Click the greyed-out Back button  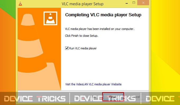pos(93,97)
